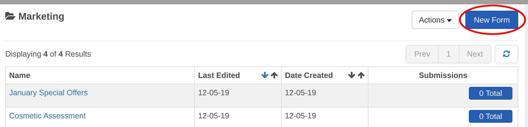Select page 1 in pagination
The width and height of the screenshot is (528, 127).
[x=448, y=54]
